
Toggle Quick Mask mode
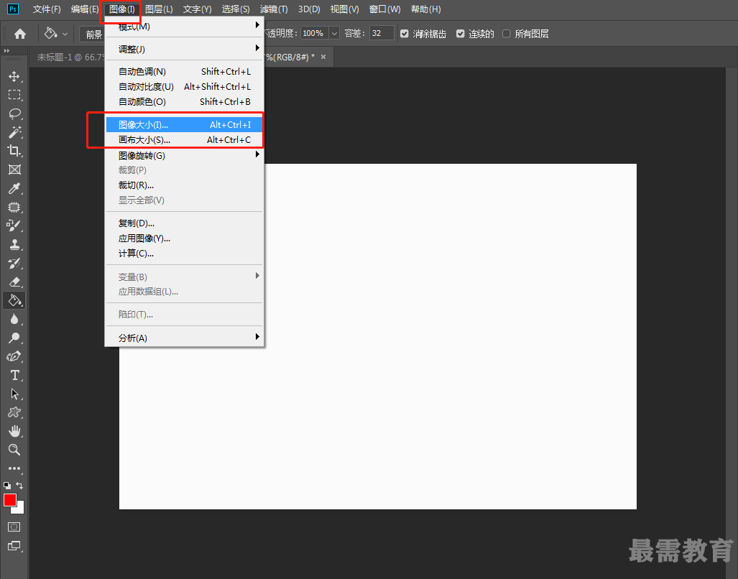[x=14, y=527]
